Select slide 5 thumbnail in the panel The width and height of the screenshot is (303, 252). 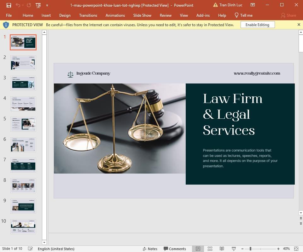pyautogui.click(x=23, y=124)
